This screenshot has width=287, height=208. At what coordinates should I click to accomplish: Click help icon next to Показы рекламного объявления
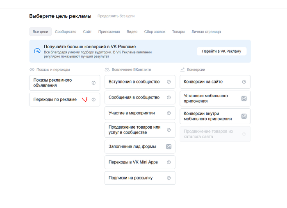click(93, 83)
